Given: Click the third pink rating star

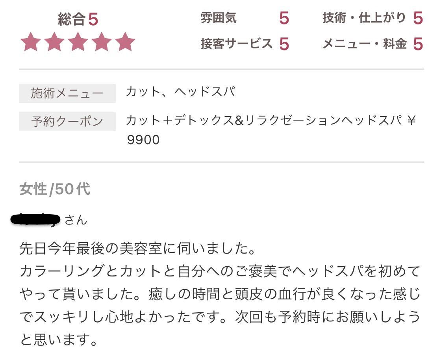Looking at the screenshot, I should [x=78, y=42].
